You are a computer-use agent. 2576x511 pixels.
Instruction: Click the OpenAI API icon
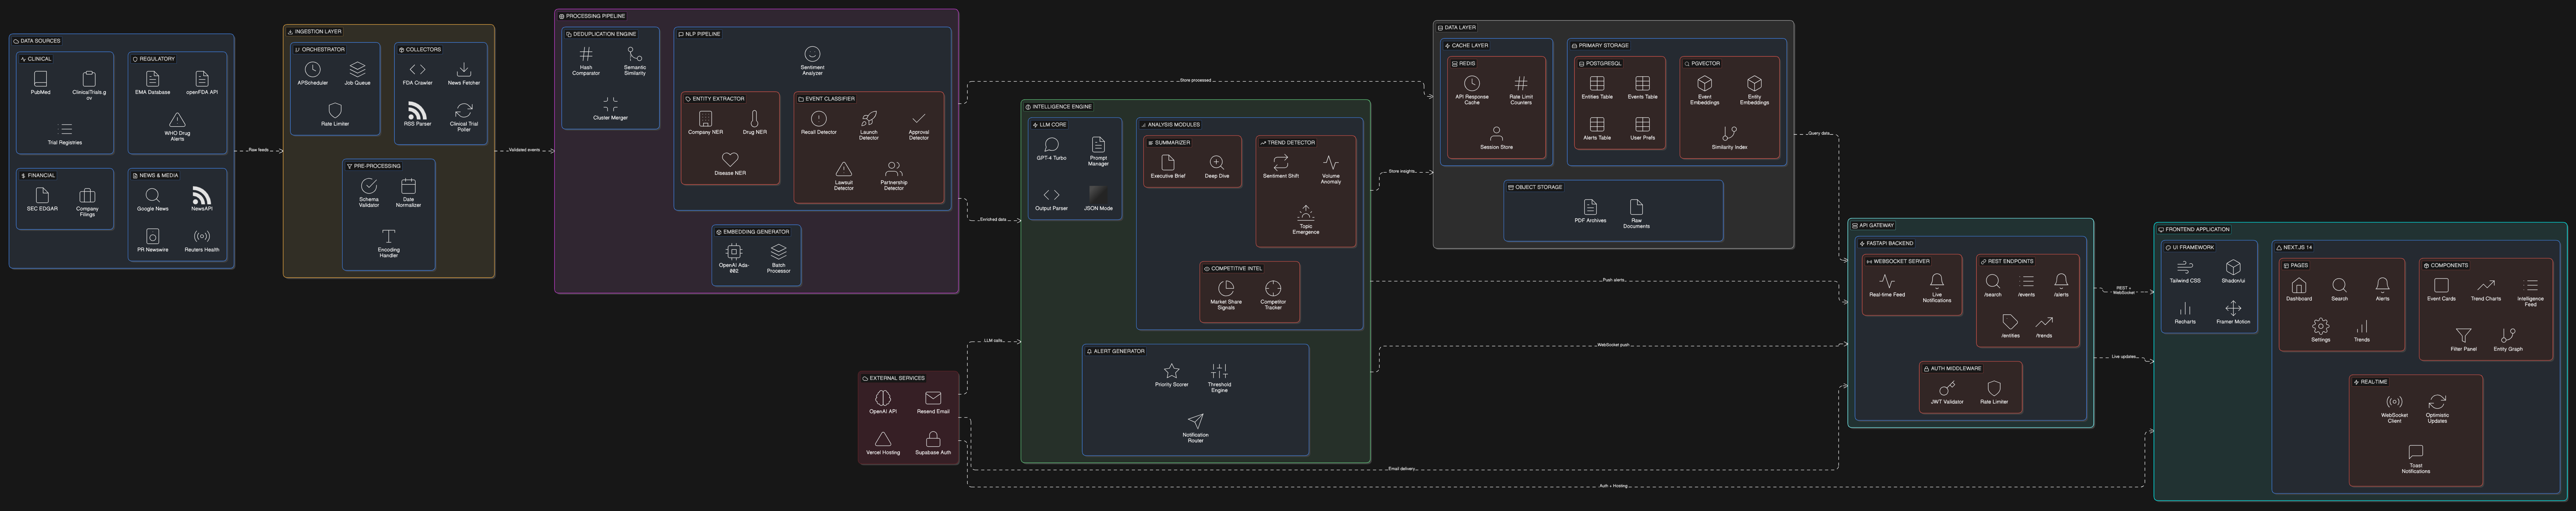883,398
